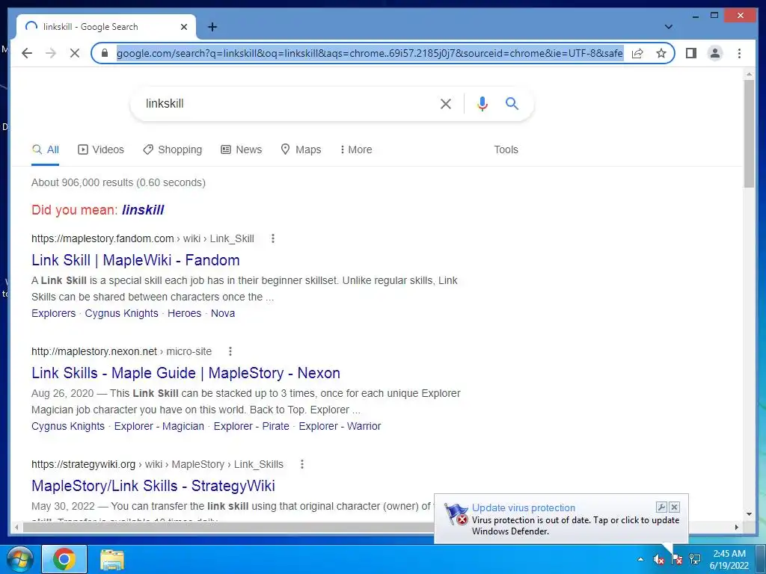Viewport: 766px width, 574px height.
Task: Show hidden tray icons arrow
Action: (640, 559)
